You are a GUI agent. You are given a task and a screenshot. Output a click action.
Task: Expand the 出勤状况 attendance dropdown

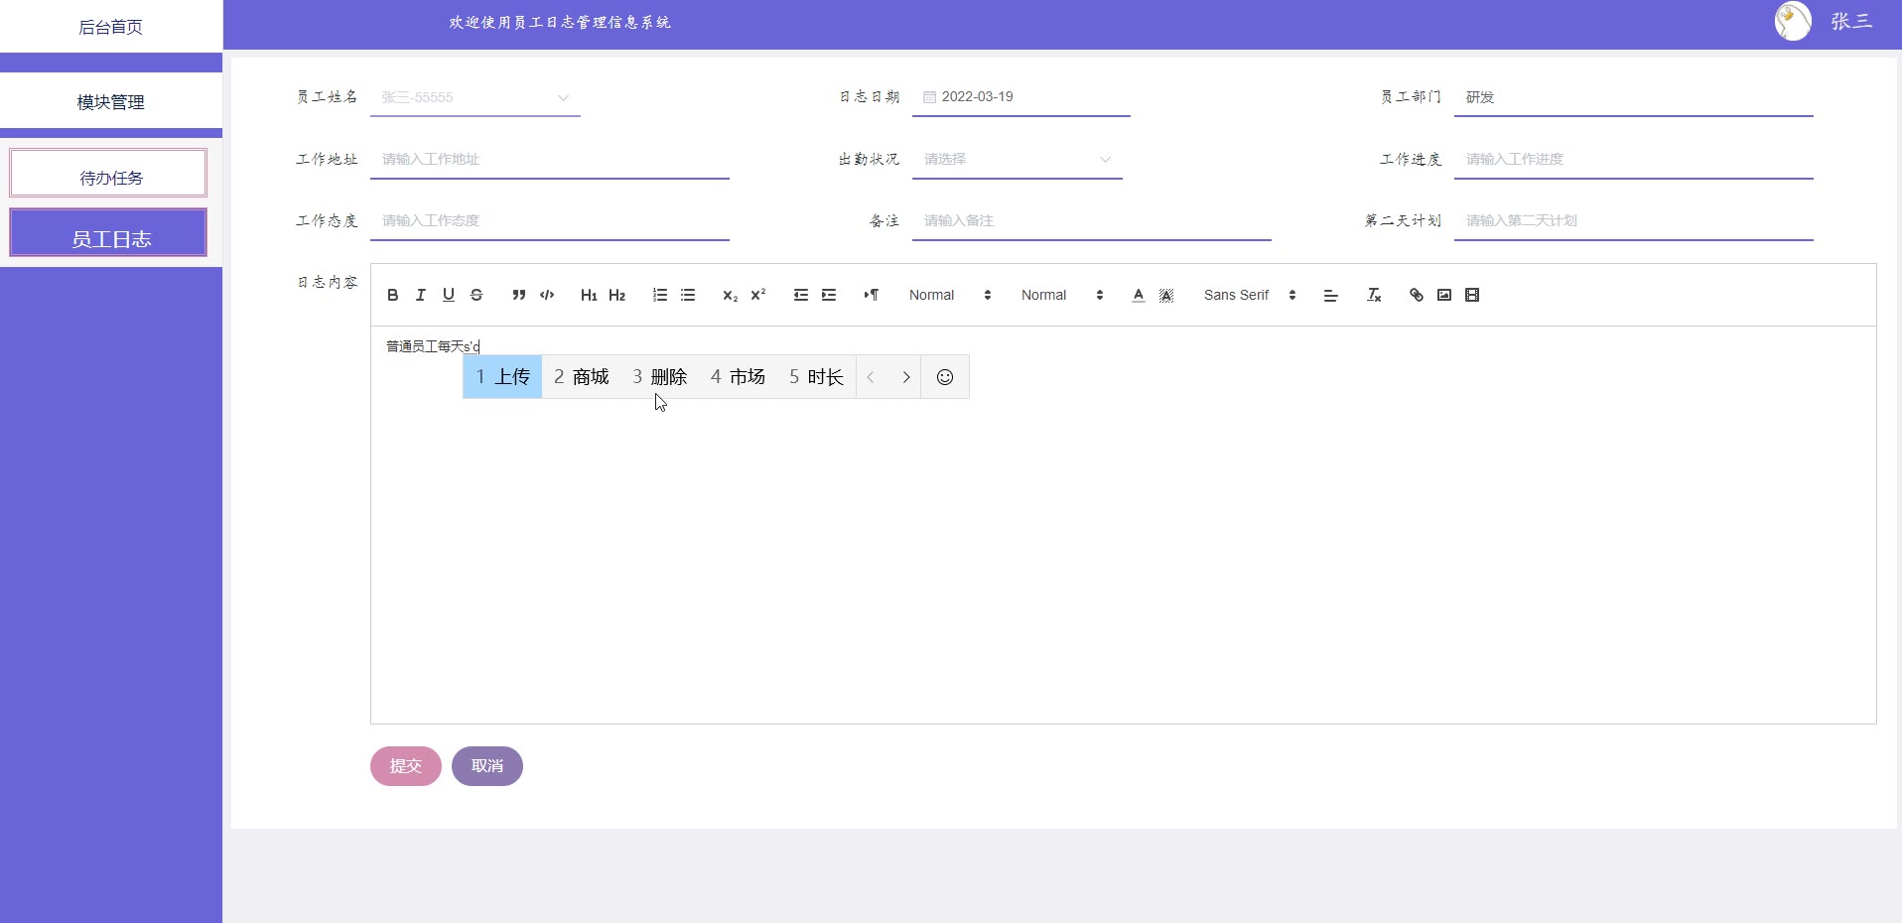(x=1018, y=159)
